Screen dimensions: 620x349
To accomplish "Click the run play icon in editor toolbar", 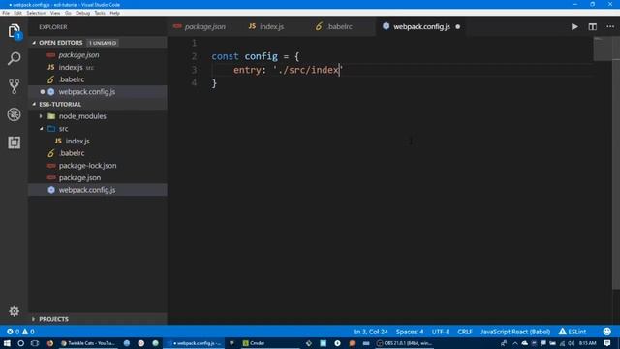I will [x=574, y=27].
